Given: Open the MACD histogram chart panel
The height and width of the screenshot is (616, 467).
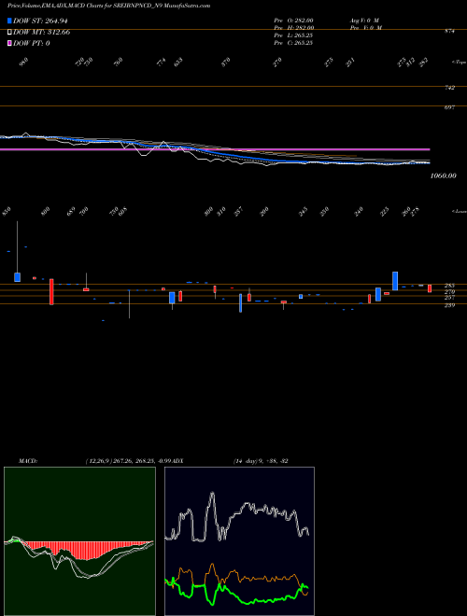Looking at the screenshot, I should pyautogui.click(x=79, y=541).
